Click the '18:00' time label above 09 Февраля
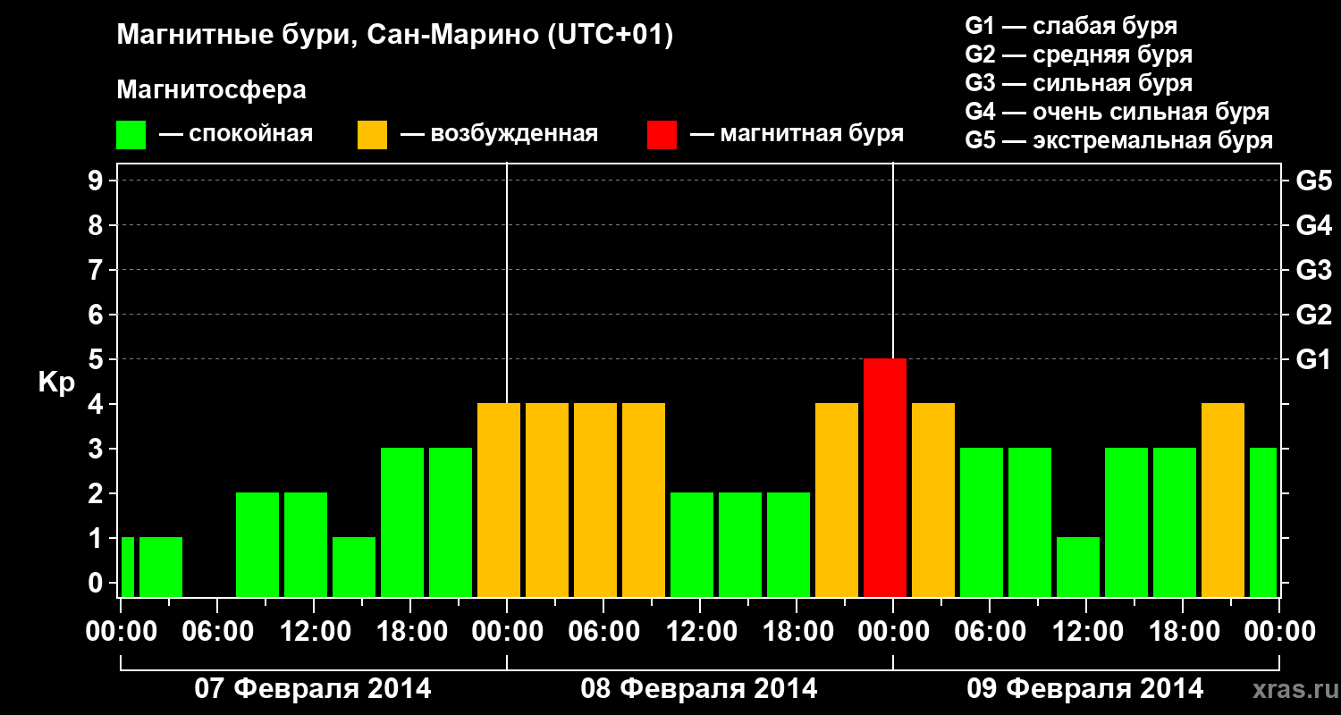This screenshot has width=1341, height=715. (1183, 632)
